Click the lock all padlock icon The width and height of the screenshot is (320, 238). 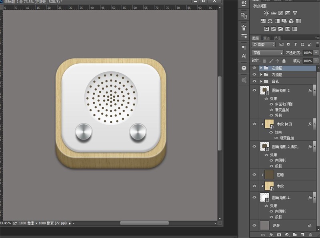[284, 61]
